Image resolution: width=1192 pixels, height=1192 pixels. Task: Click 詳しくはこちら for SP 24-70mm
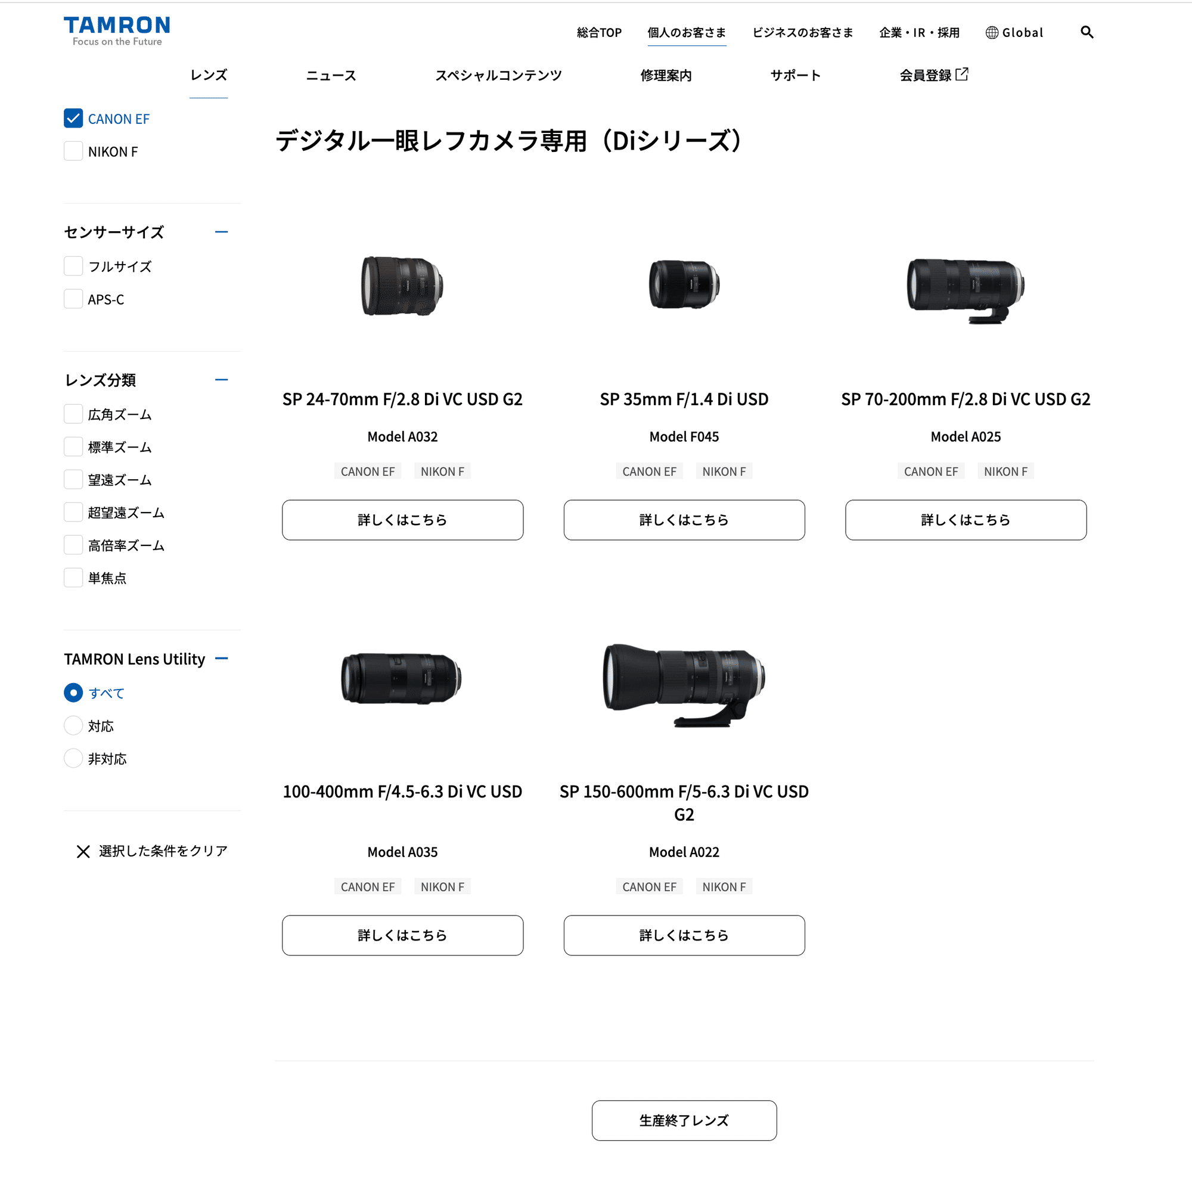click(402, 520)
